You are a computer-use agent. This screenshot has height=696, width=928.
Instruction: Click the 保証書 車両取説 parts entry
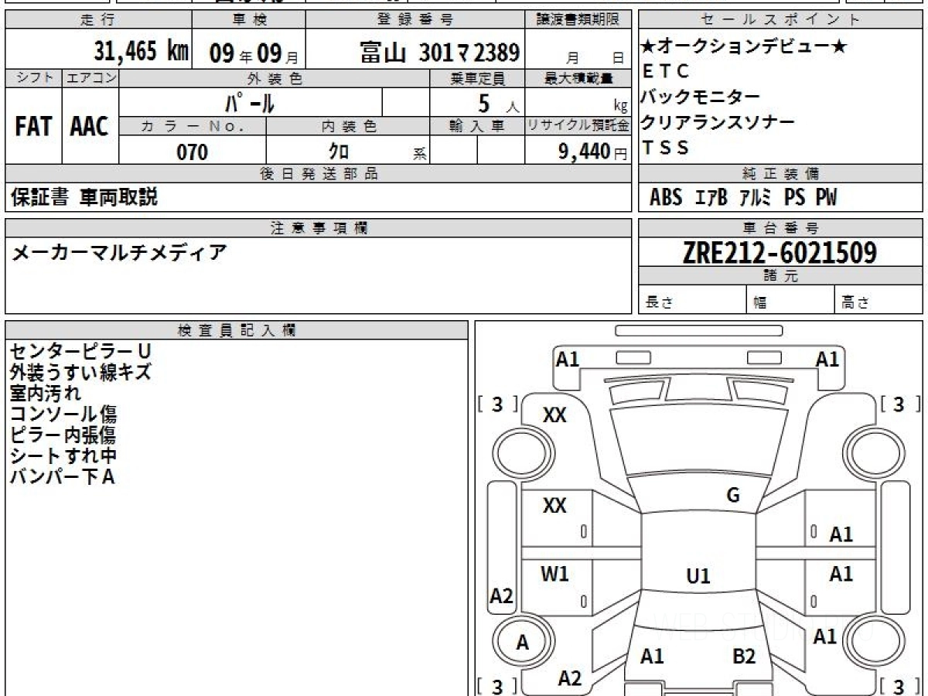84,198
